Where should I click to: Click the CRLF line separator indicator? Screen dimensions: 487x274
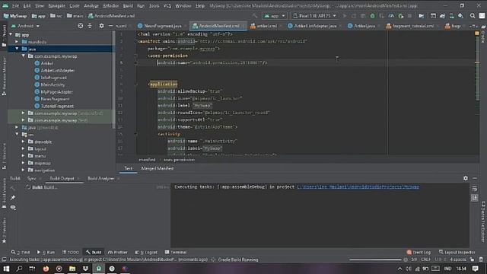click(x=426, y=260)
